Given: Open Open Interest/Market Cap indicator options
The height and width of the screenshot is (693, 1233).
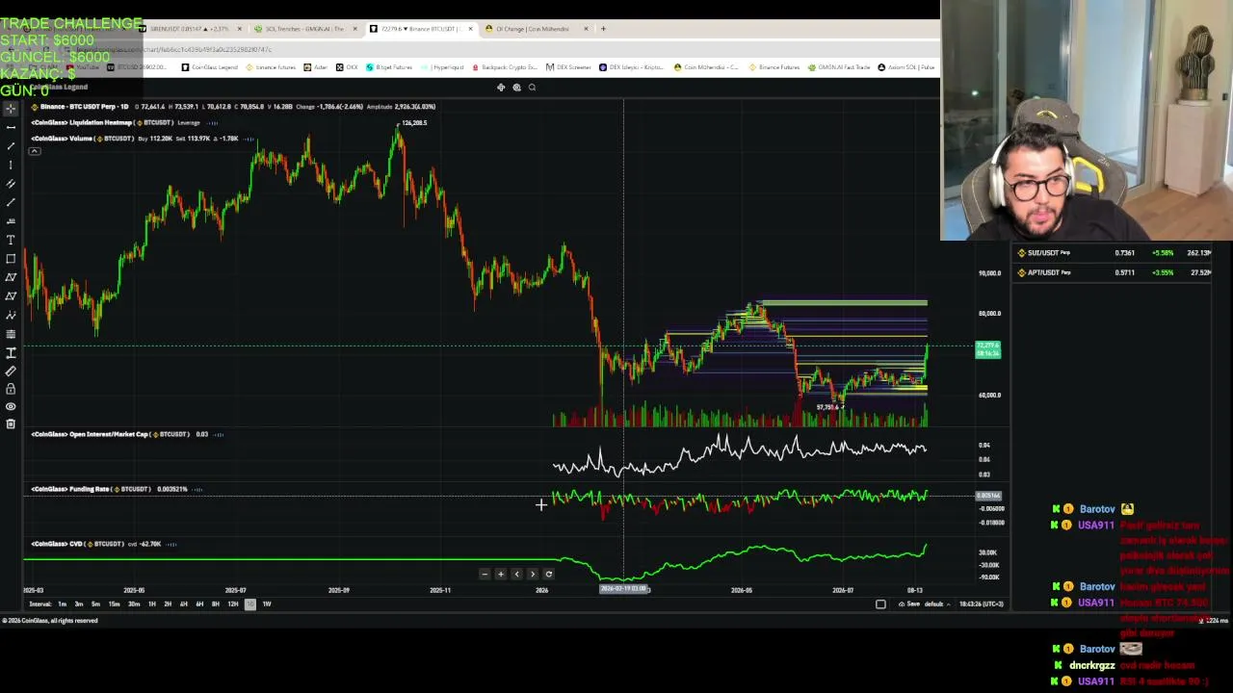Looking at the screenshot, I should [219, 434].
